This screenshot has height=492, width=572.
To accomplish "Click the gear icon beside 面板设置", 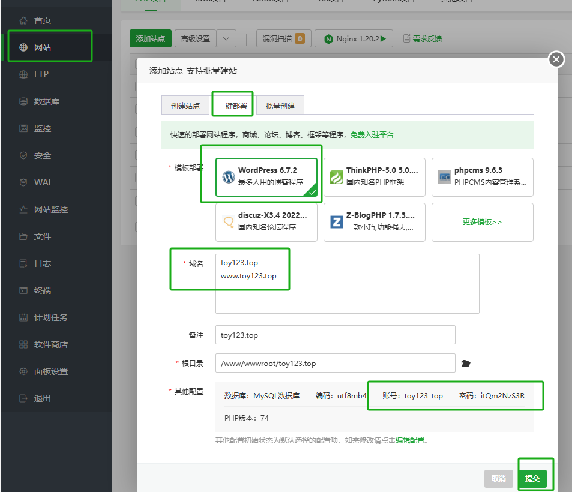I will pyautogui.click(x=23, y=371).
